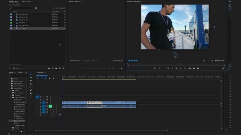Export frame with the camera icon

pos(198,68)
